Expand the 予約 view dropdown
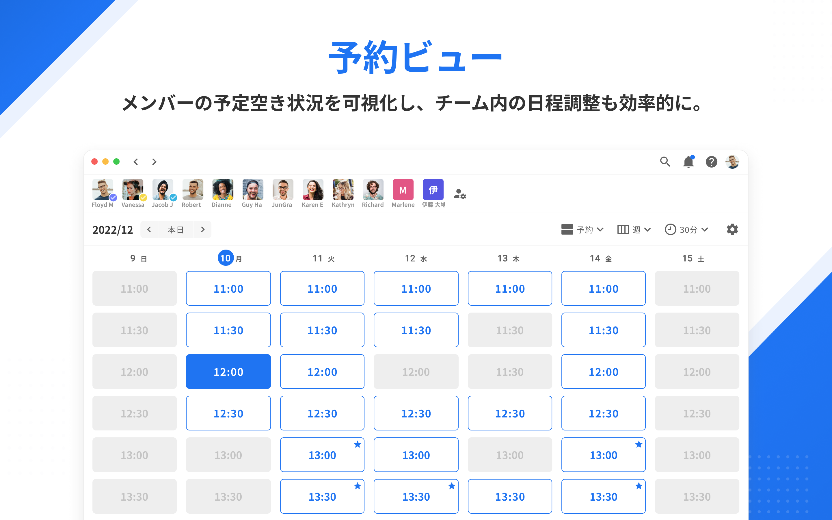This screenshot has height=520, width=832. point(582,229)
